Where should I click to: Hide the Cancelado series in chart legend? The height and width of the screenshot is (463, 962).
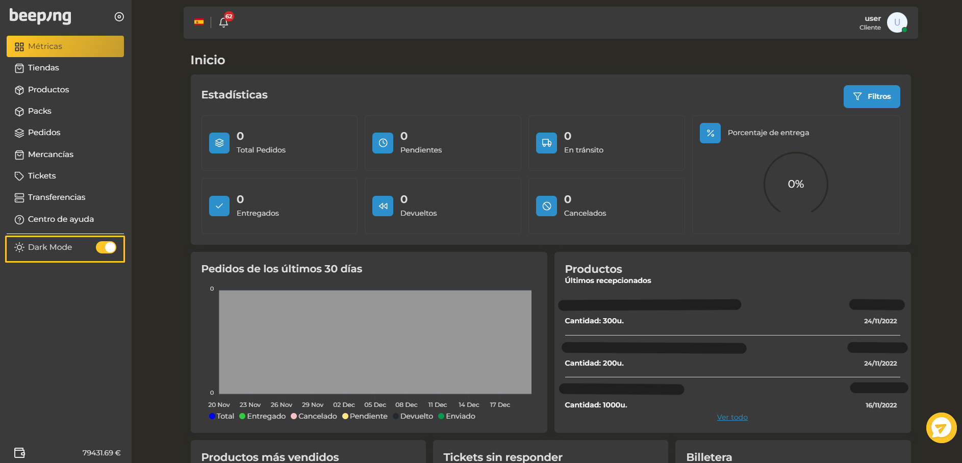point(314,417)
